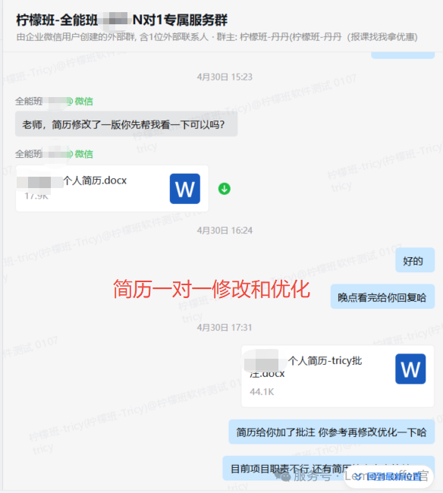Click the 4月30日 17:31 timestamp
This screenshot has height=493, width=443.
click(x=225, y=328)
